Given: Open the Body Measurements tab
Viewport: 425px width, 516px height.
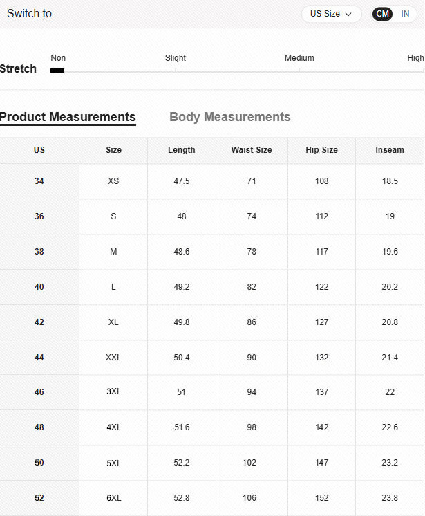Looking at the screenshot, I should click(229, 117).
